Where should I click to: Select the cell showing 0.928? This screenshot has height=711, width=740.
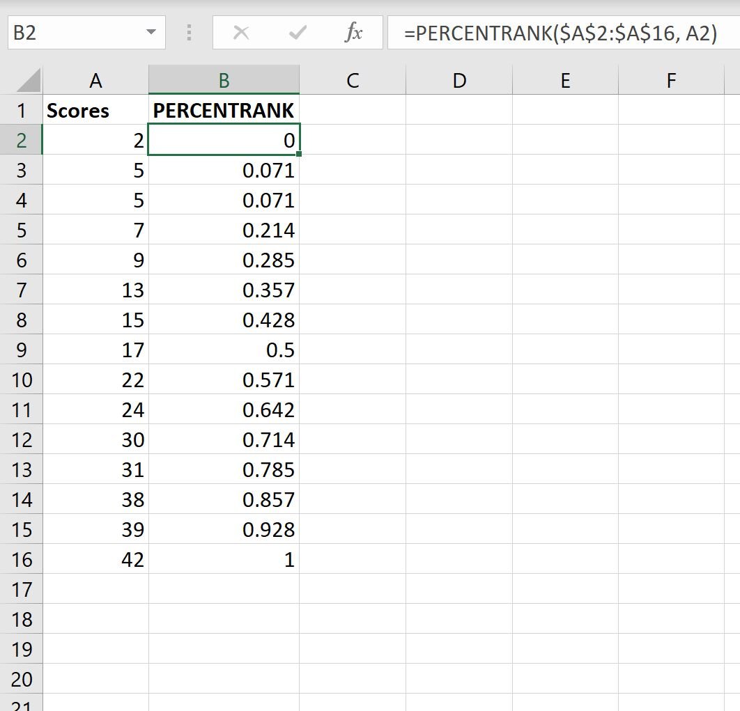coord(224,529)
